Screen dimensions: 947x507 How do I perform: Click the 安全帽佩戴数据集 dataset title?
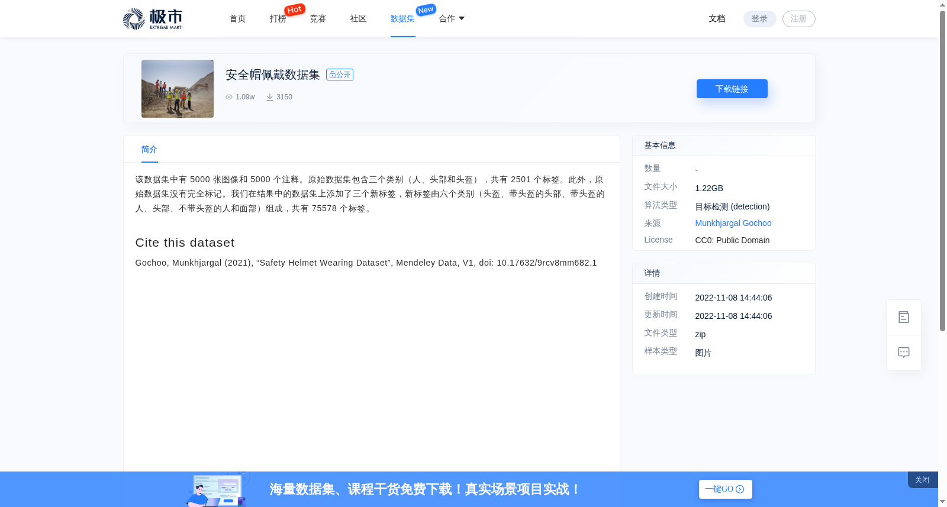coord(273,75)
